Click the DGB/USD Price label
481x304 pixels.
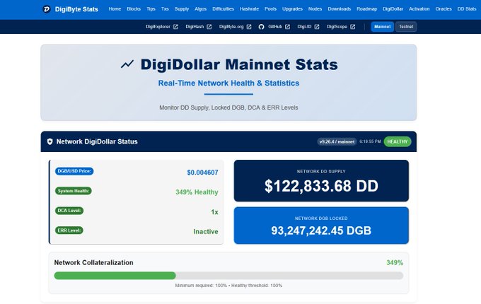(x=74, y=171)
